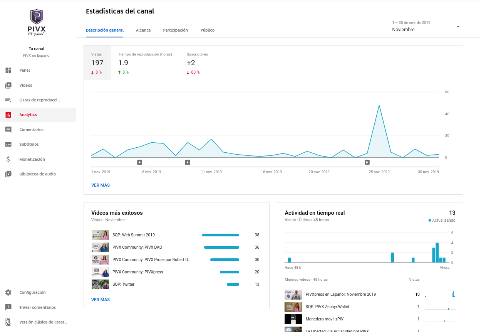481x332 pixels.
Task: Open the playlists icon in sidebar
Action: pyautogui.click(x=8, y=100)
